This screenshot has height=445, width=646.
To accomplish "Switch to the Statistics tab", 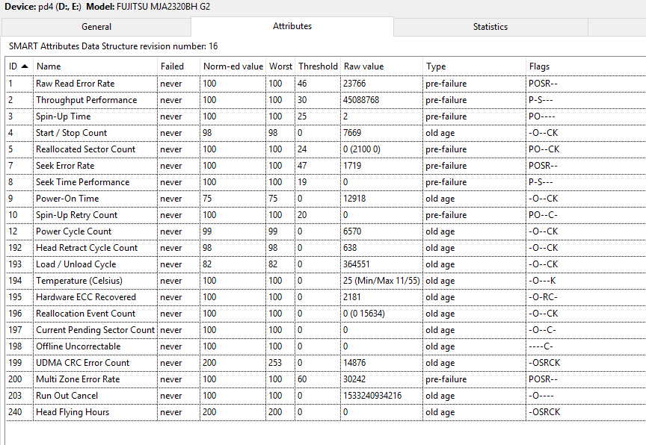I will 490,27.
